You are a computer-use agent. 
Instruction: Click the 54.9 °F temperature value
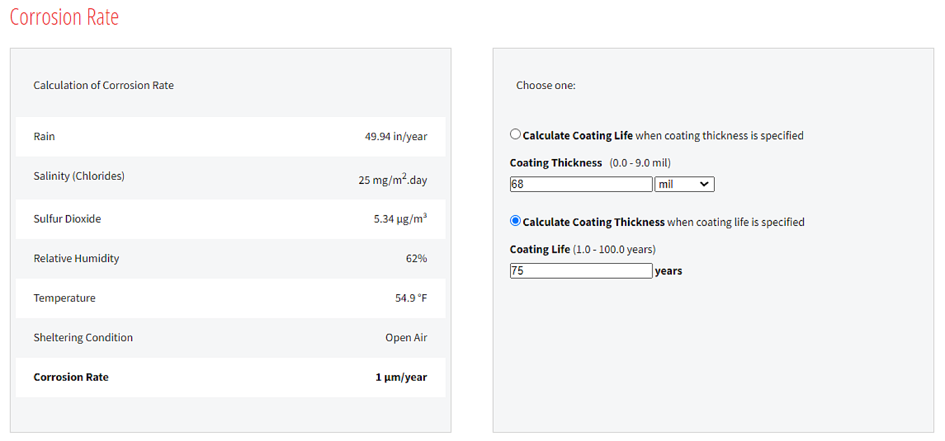[411, 298]
